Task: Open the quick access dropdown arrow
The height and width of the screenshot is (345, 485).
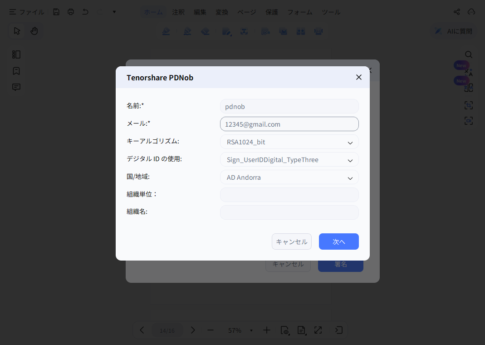Action: coord(114,12)
